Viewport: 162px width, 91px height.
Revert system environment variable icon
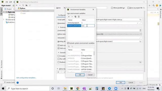coord(72,47)
